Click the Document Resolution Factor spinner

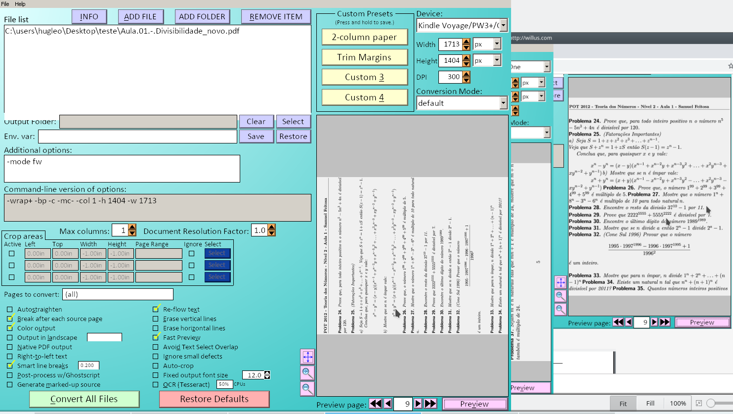[x=271, y=230]
